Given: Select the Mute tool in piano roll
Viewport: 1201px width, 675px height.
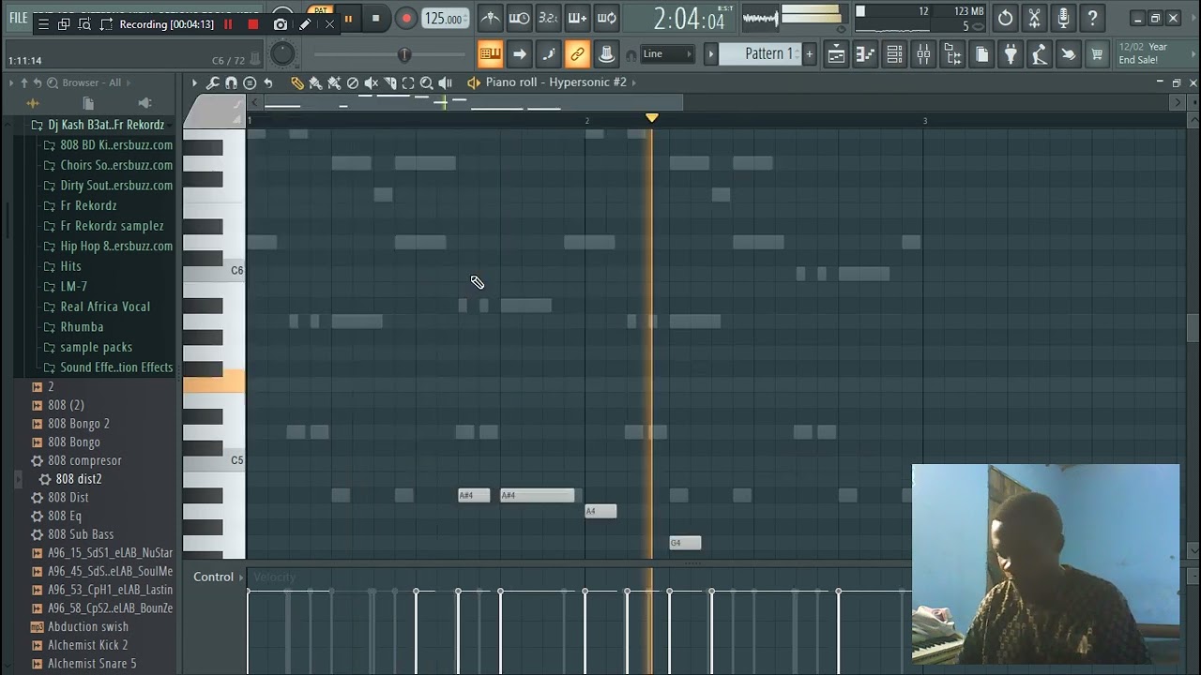Looking at the screenshot, I should (371, 82).
